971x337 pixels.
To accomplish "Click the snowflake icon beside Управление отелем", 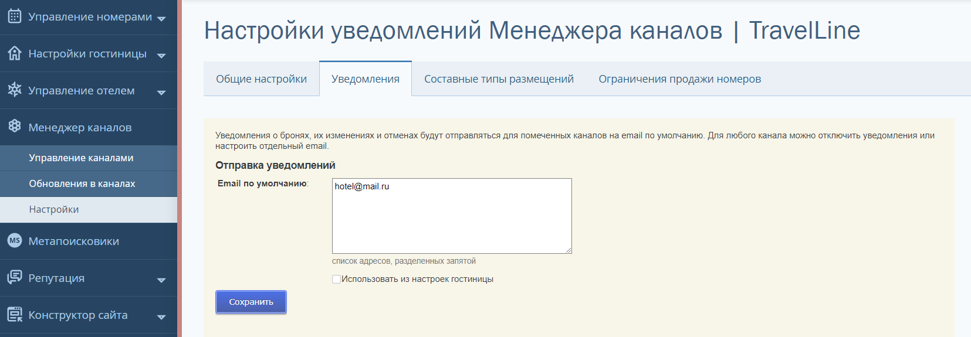I will point(15,90).
